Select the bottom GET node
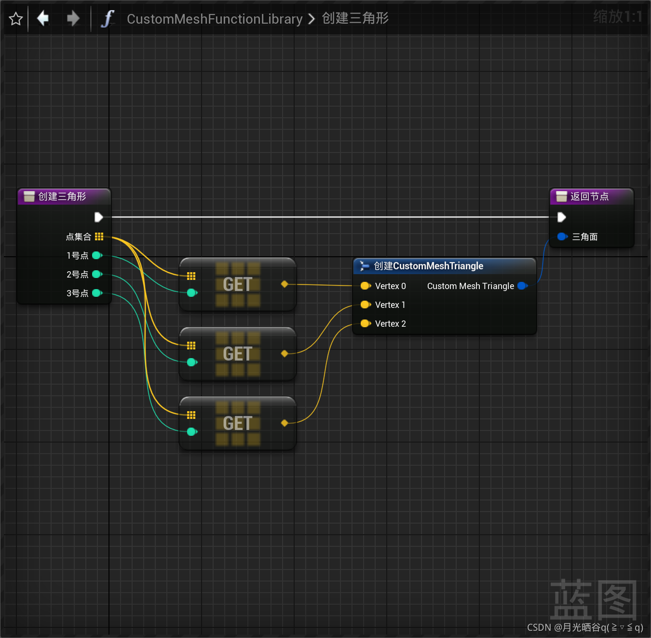651x638 pixels. point(237,423)
